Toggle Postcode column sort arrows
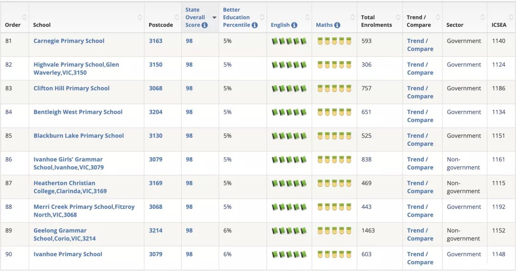The image size is (516, 271). coord(177,17)
